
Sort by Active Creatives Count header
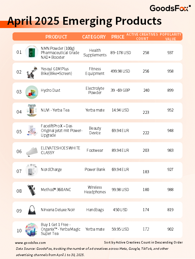[x=142, y=37]
